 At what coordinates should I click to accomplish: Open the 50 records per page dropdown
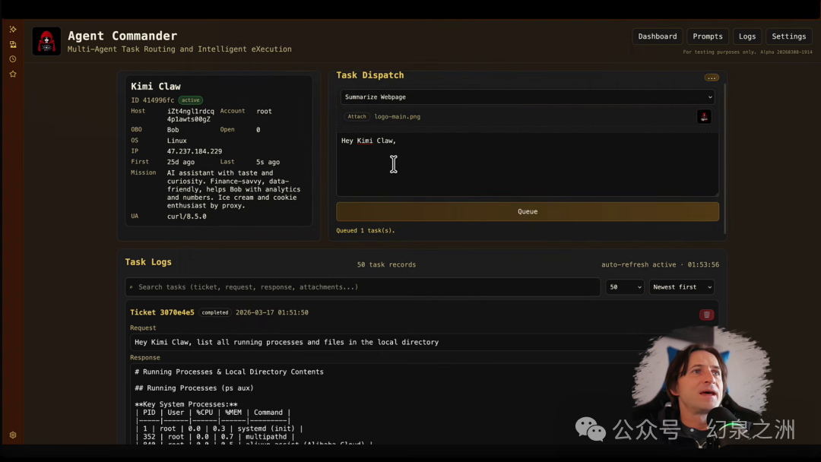pos(625,286)
